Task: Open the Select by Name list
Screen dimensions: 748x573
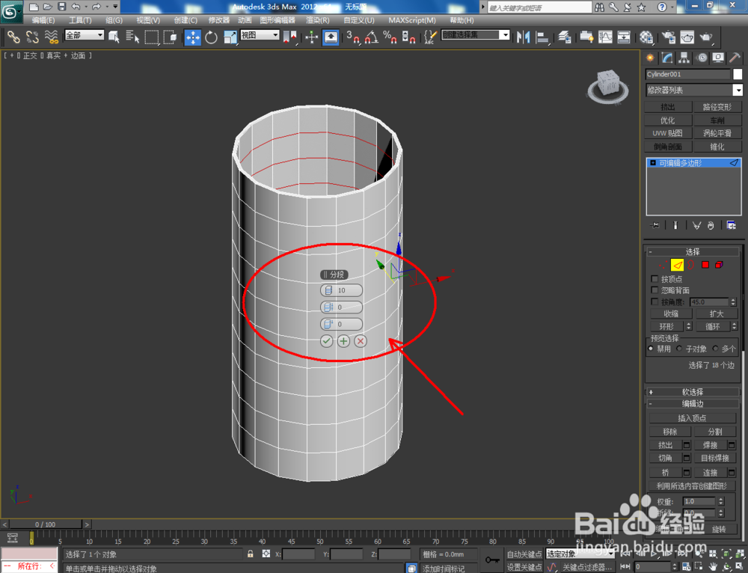Action: [132, 37]
